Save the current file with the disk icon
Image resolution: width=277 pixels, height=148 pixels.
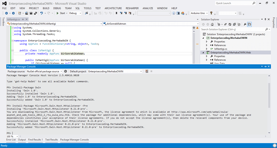[x=31, y=13]
